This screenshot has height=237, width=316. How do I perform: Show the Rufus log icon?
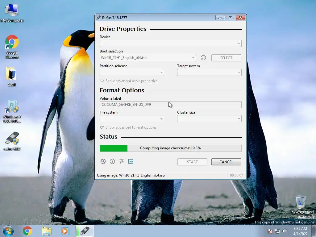point(131,161)
